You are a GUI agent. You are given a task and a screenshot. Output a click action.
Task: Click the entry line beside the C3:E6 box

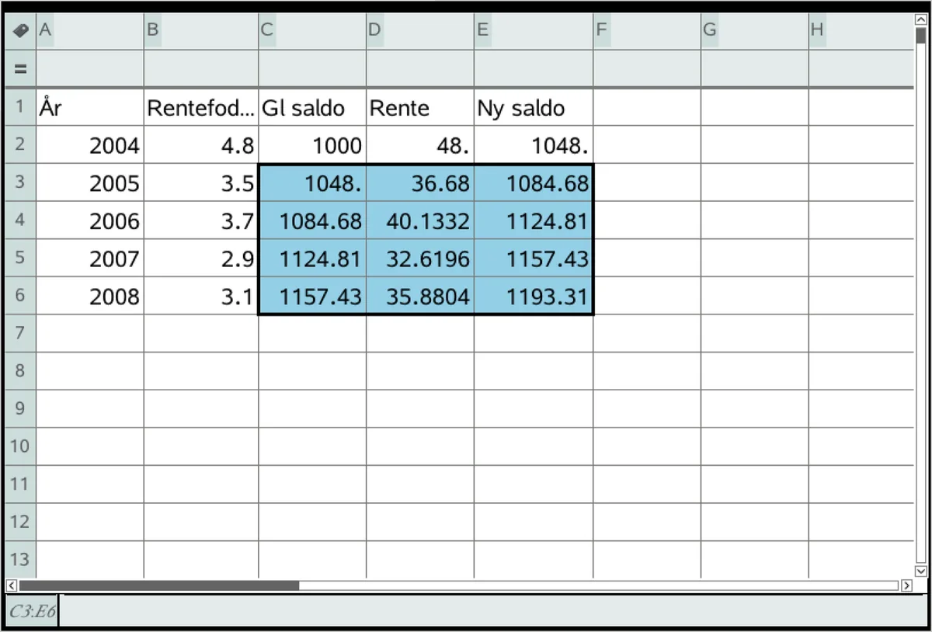[x=493, y=611]
